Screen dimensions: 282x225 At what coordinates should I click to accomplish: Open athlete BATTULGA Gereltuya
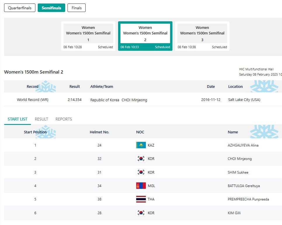244,186
